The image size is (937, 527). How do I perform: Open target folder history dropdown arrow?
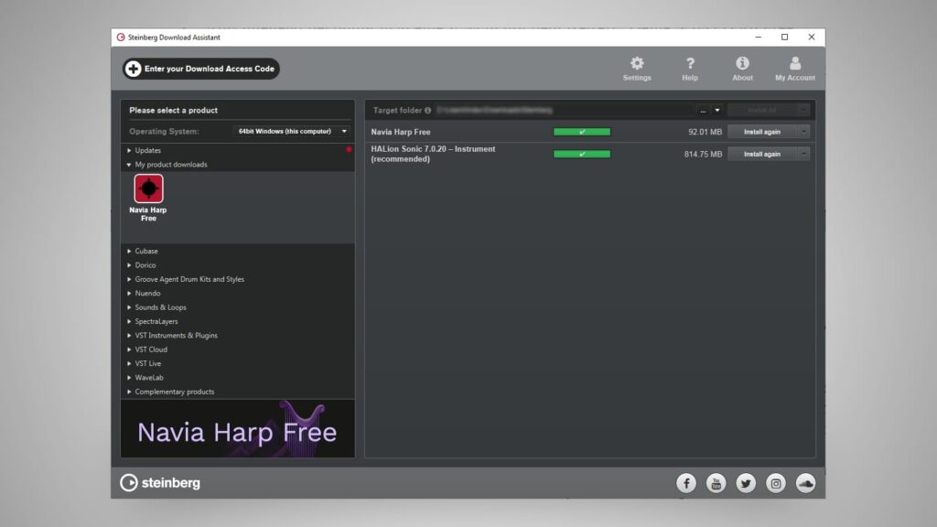(x=717, y=111)
